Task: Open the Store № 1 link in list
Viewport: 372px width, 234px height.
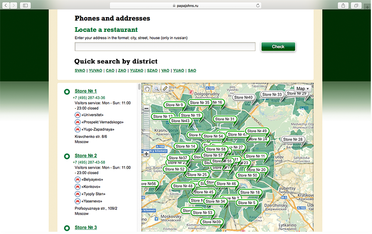Action: (x=86, y=91)
